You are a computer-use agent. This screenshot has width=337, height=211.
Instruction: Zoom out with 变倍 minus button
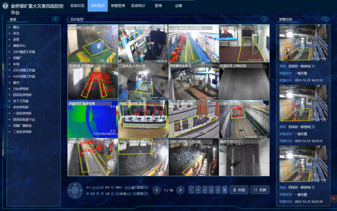[98, 193]
